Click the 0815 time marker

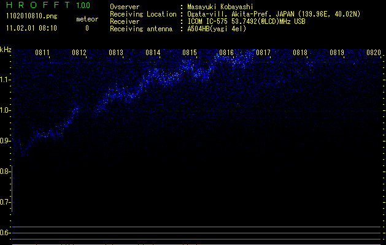tap(190, 53)
